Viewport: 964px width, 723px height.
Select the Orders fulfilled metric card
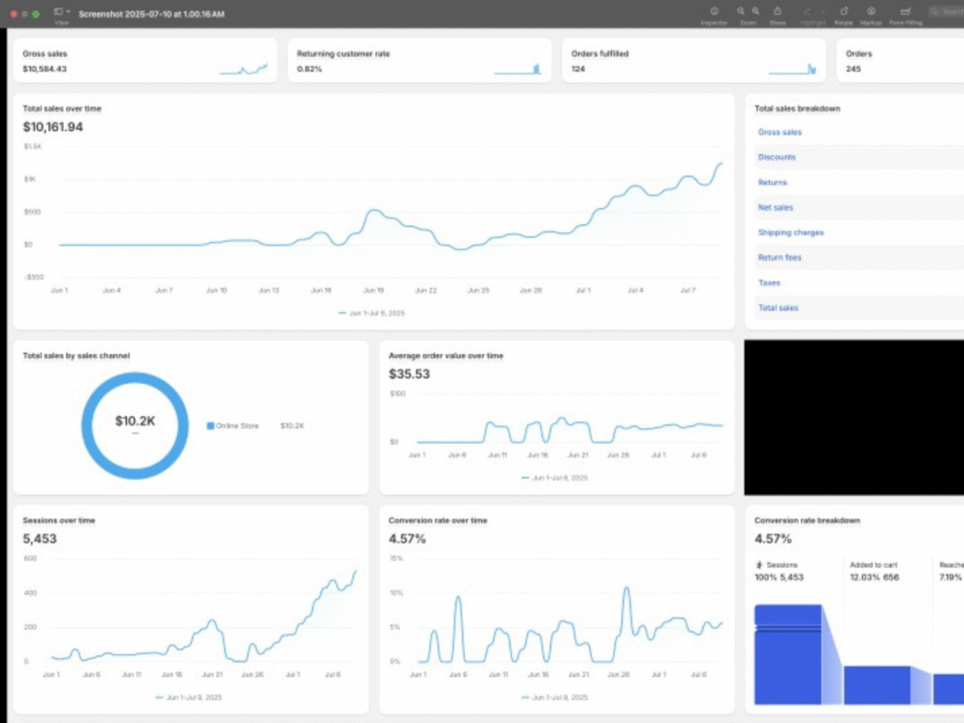point(694,60)
